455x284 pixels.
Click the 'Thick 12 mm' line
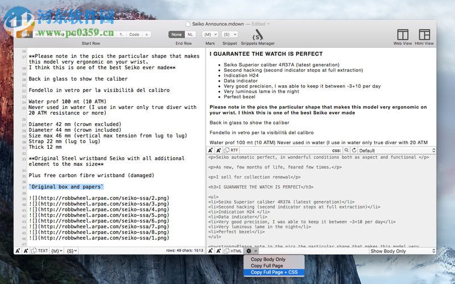[45, 147]
